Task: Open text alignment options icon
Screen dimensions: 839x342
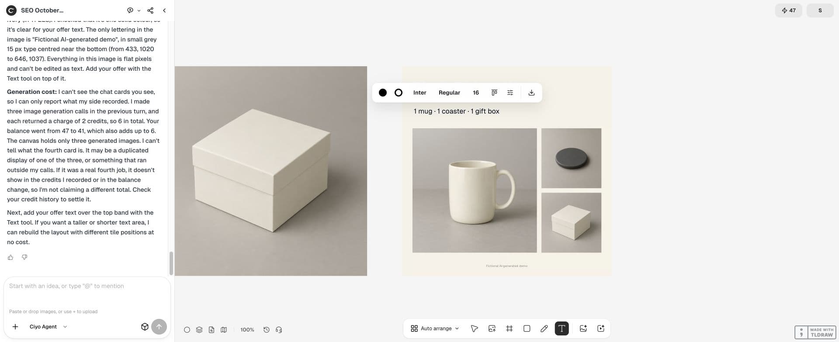Action: pyautogui.click(x=494, y=93)
